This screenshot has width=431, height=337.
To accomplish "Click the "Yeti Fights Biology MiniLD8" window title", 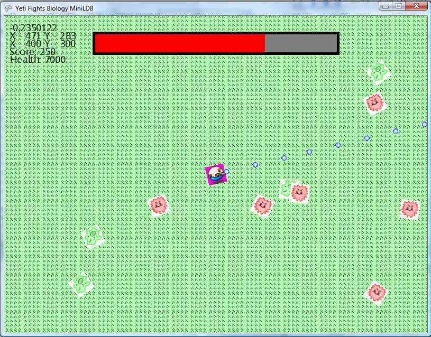I will pyautogui.click(x=54, y=8).
